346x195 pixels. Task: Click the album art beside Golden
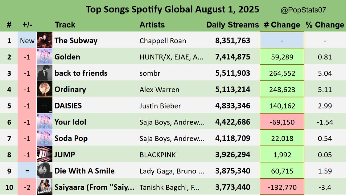(44, 57)
